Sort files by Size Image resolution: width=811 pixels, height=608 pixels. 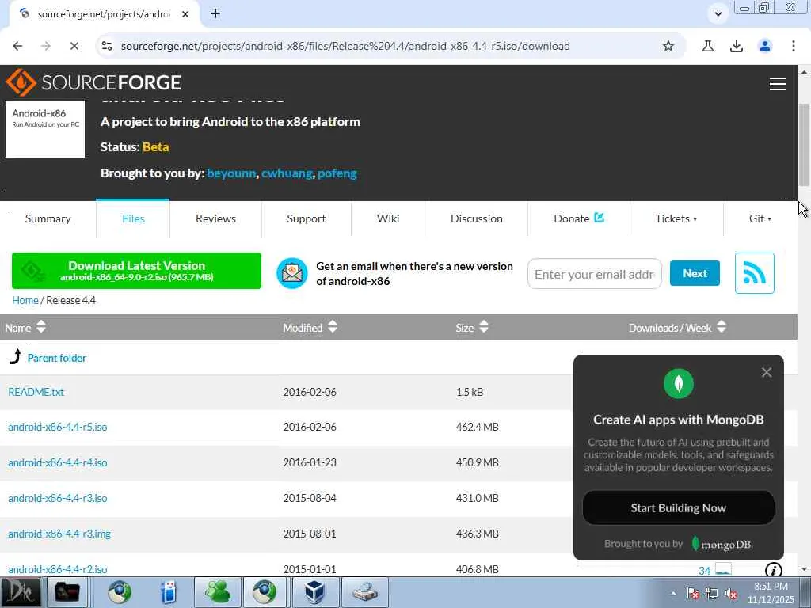pyautogui.click(x=472, y=327)
